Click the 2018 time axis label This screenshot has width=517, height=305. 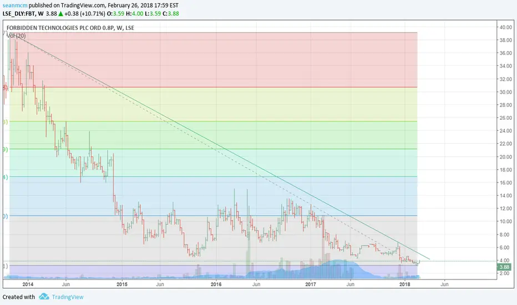[x=404, y=284]
